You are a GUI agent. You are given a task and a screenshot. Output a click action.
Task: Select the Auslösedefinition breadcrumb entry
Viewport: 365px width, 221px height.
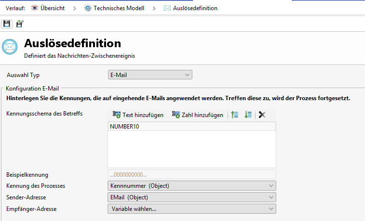(x=195, y=8)
